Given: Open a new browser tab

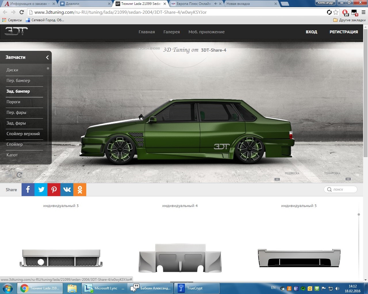Looking at the screenshot, I should tap(285, 4).
